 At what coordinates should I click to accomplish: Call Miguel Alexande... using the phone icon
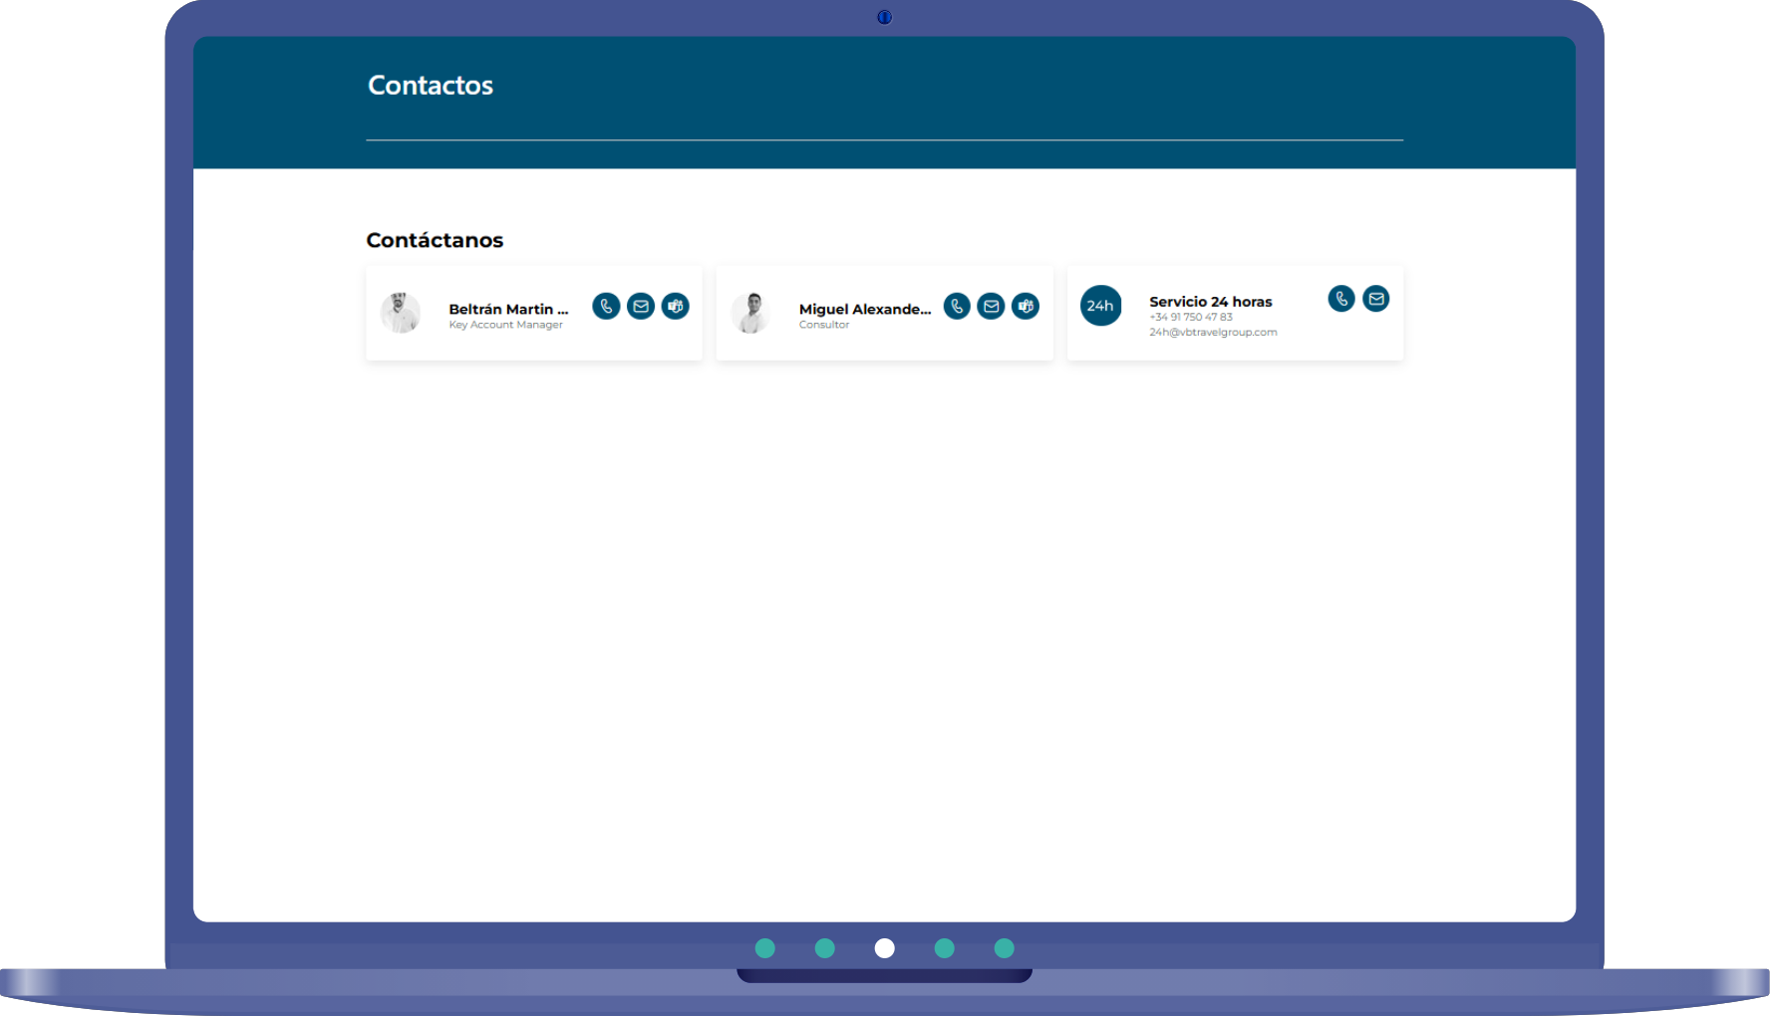957,306
